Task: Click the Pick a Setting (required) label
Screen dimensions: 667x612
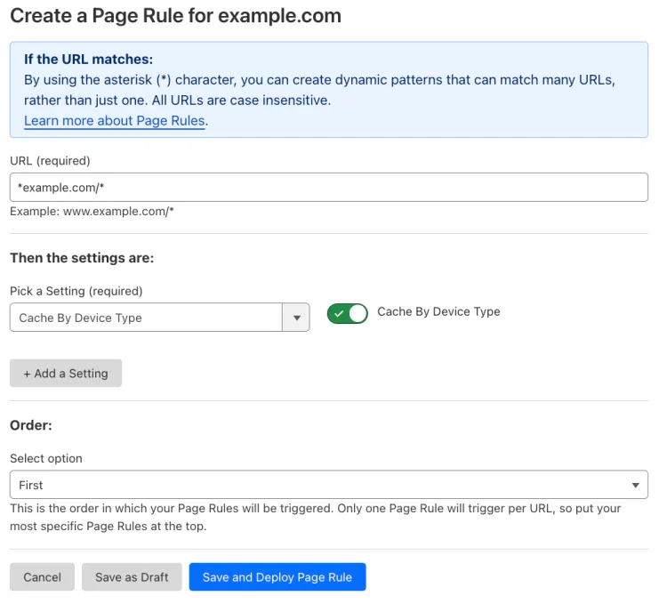Action: pos(76,291)
